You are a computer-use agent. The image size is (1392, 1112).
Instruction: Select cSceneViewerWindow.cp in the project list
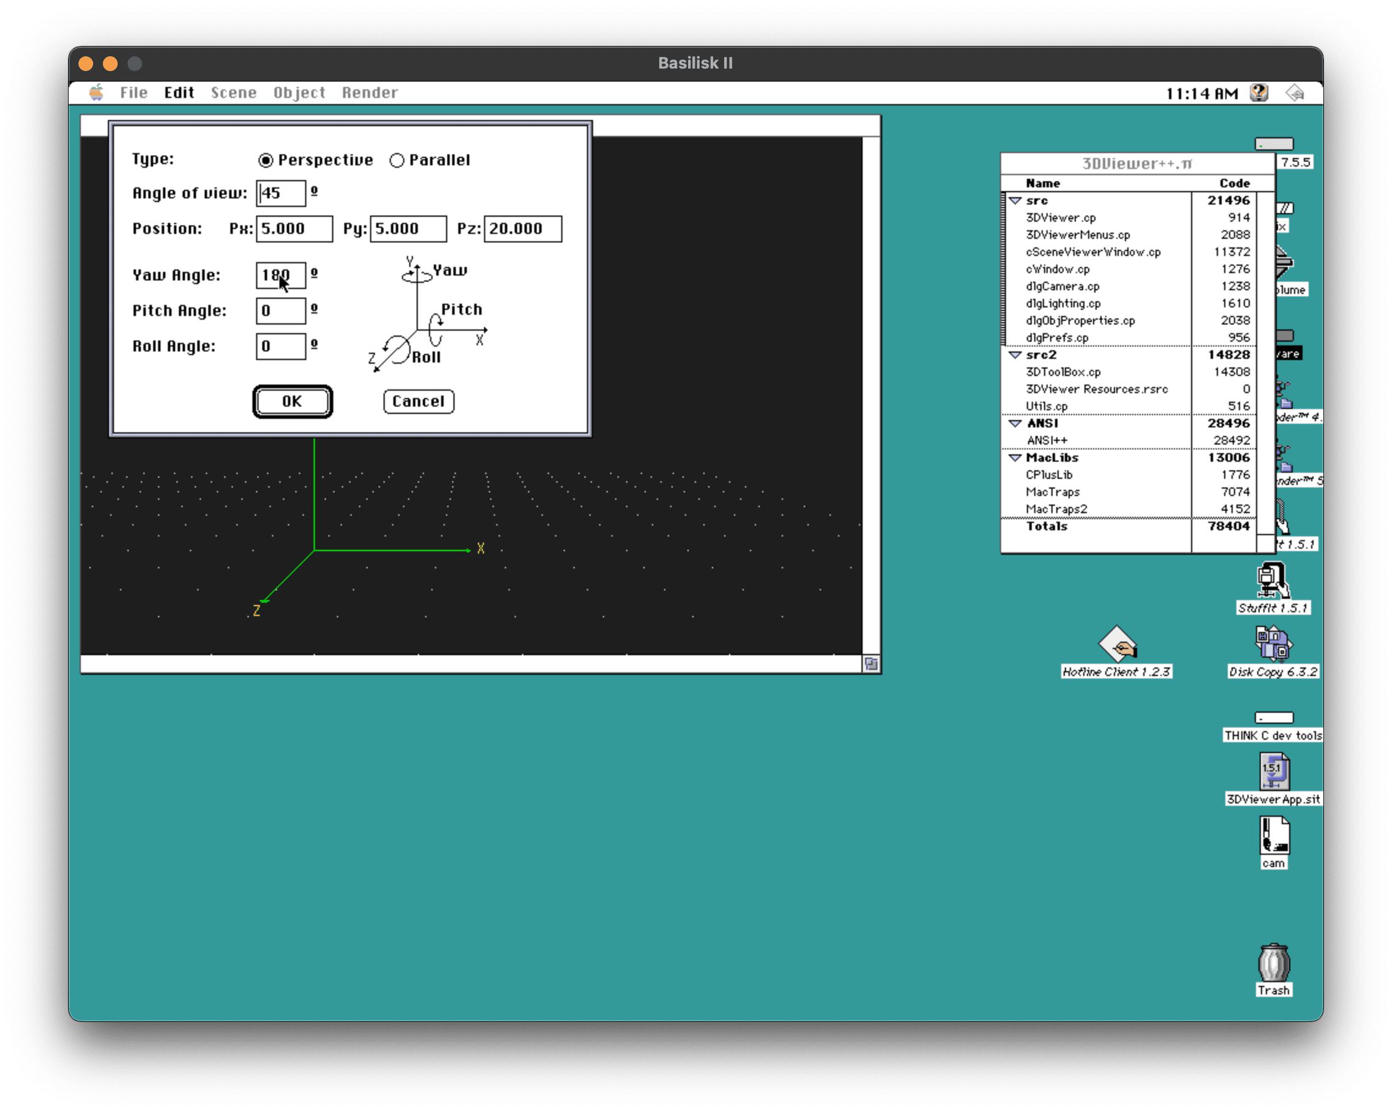pyautogui.click(x=1129, y=252)
